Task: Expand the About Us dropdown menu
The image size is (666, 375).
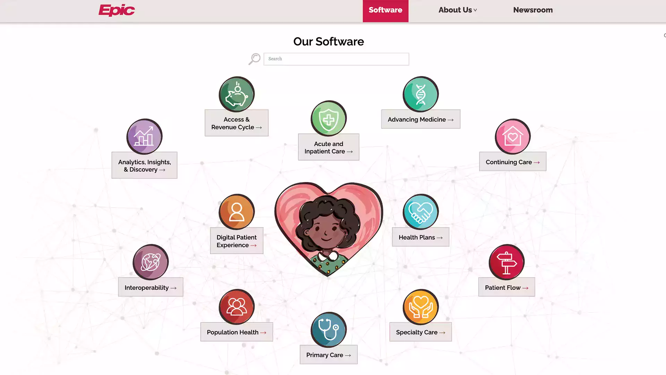Action: click(x=457, y=10)
